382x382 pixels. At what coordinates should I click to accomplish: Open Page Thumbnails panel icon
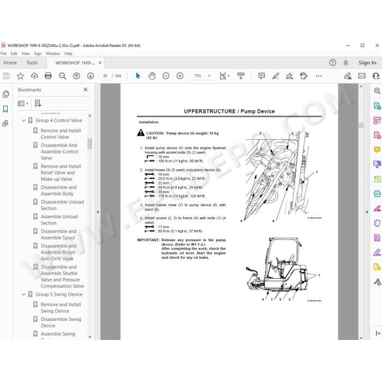click(5, 94)
